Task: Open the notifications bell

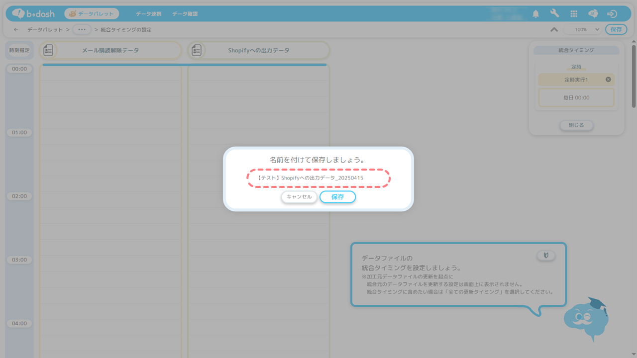Action: pyautogui.click(x=536, y=14)
